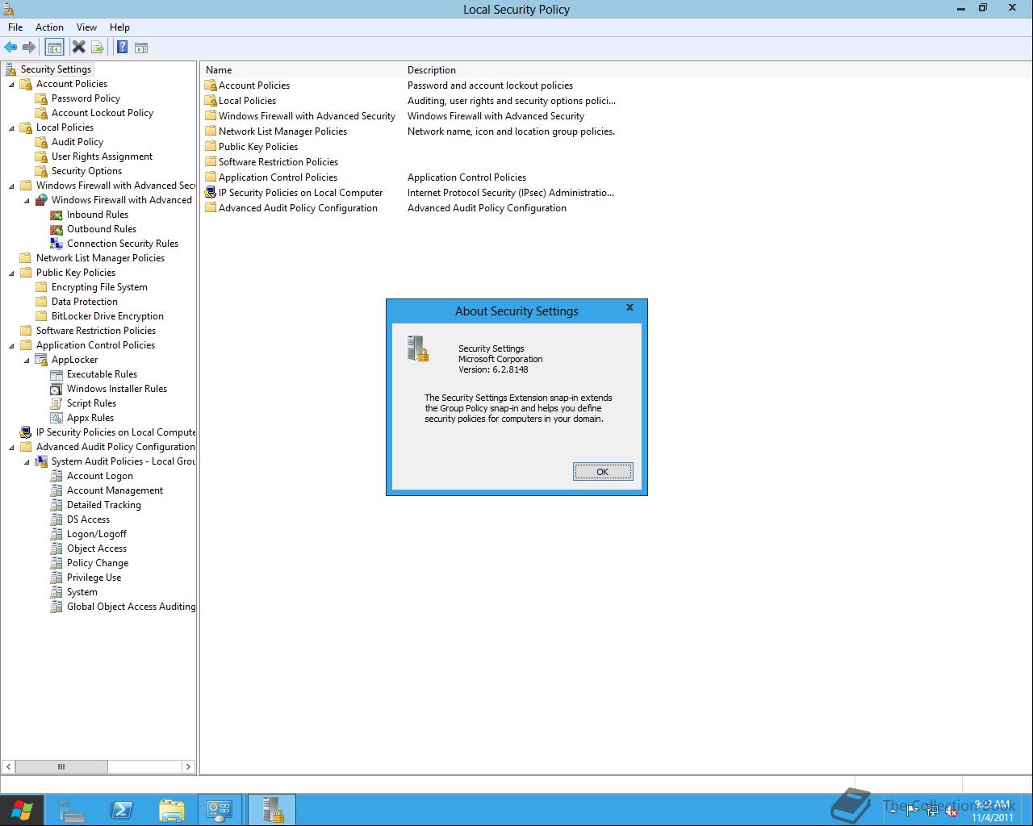Click the Windows Installer Rules icon
Image resolution: width=1033 pixels, height=826 pixels.
point(56,389)
